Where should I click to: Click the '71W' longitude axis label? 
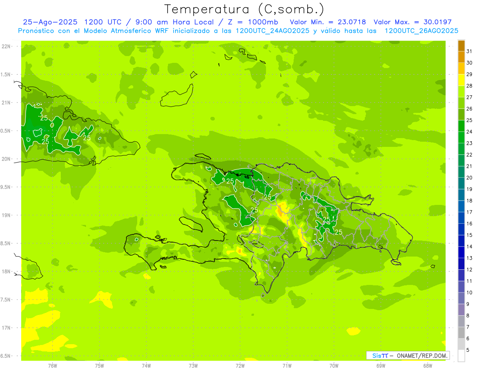(x=287, y=366)
